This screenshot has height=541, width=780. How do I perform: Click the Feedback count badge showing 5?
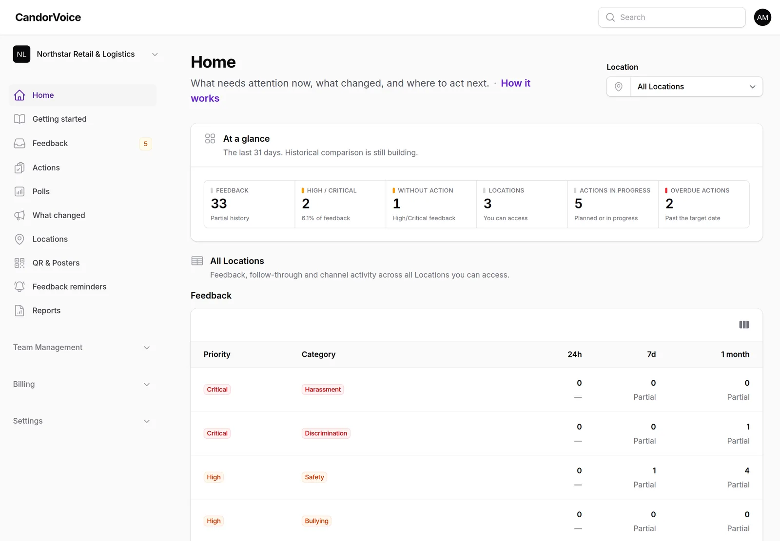click(x=146, y=144)
